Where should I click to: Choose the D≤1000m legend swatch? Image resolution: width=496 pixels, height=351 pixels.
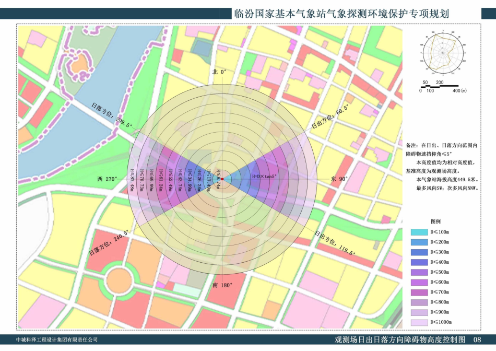tap(416, 322)
